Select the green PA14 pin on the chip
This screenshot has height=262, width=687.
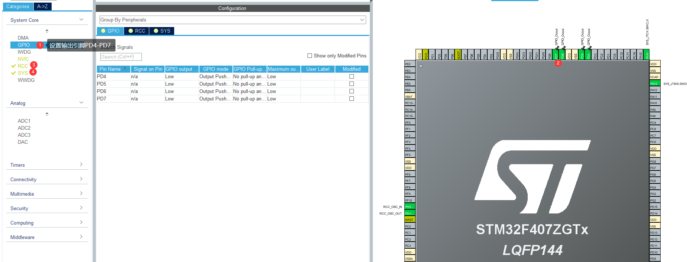[x=646, y=54]
